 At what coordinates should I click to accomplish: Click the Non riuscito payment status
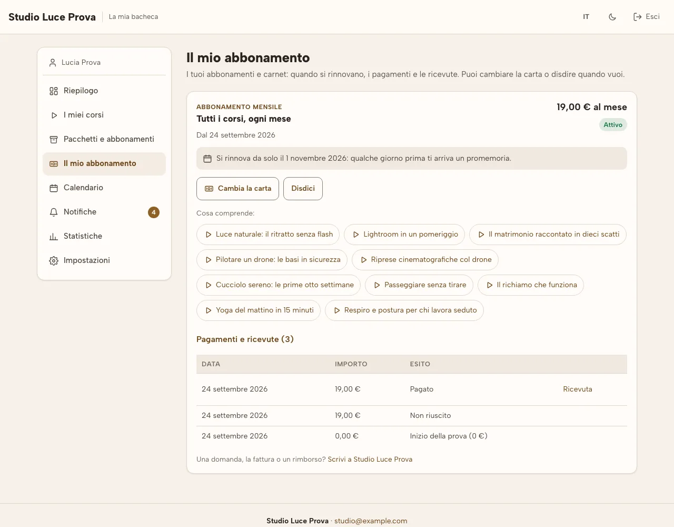[430, 416]
